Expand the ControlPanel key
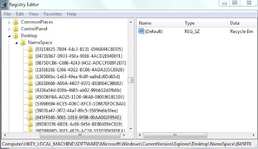258x149 pixels. [x=9, y=29]
